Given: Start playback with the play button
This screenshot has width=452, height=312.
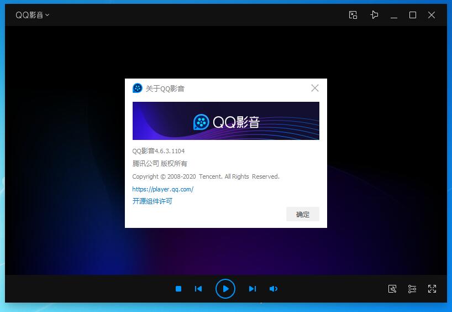Looking at the screenshot, I should 225,289.
